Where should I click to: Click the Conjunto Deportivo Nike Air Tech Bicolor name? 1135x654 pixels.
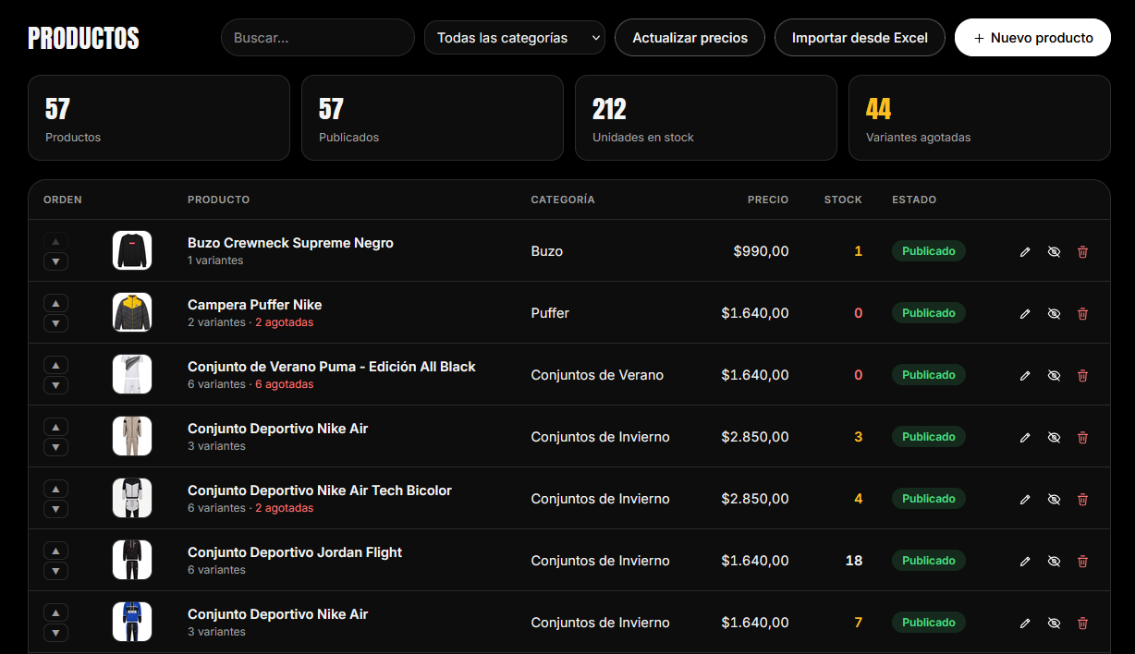pyautogui.click(x=320, y=490)
